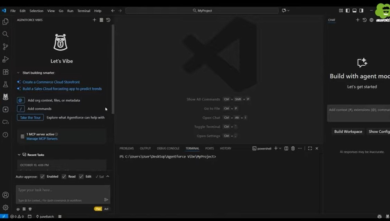
Task: Toggle the Enabled auto-approve checkbox
Action: point(42,176)
